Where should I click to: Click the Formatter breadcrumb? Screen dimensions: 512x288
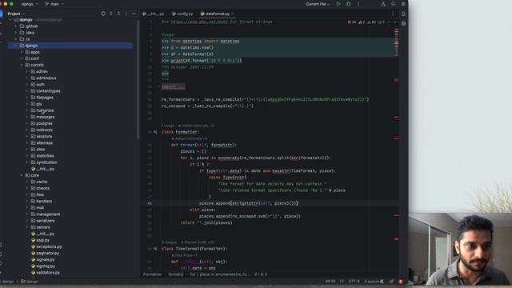(x=152, y=274)
